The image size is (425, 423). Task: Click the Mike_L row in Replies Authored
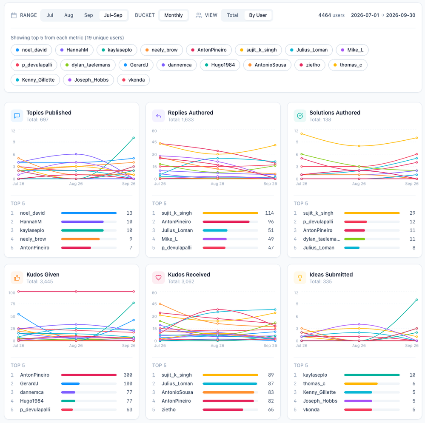[x=213, y=239]
